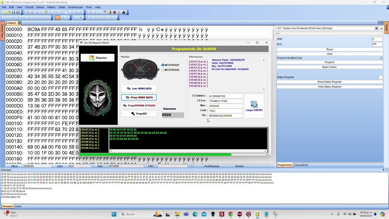Switch to the Programmer tab
The image size is (389, 219).
click(285, 165)
